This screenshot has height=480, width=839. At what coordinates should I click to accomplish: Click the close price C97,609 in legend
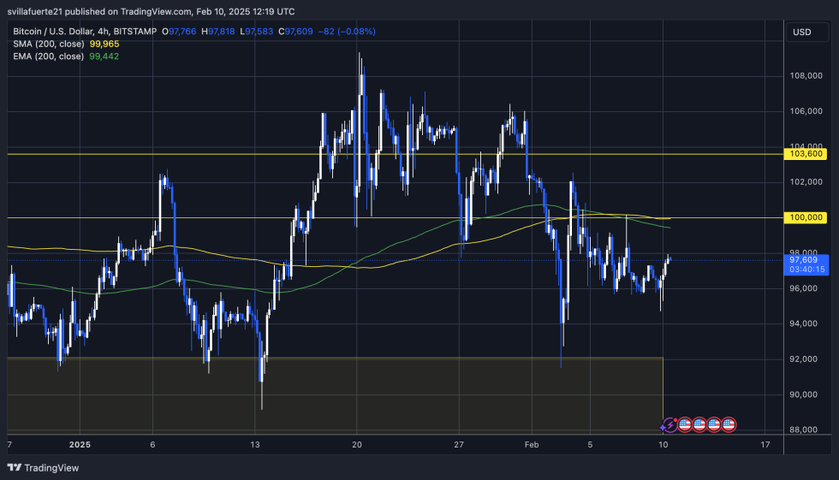(x=295, y=32)
